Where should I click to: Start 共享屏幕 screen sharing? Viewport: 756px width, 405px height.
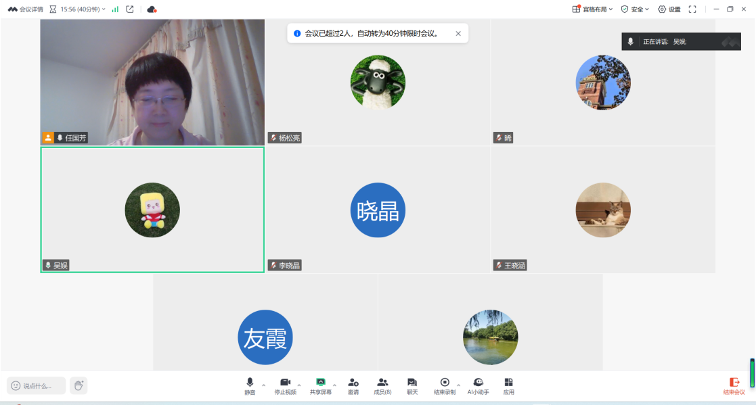click(x=321, y=386)
